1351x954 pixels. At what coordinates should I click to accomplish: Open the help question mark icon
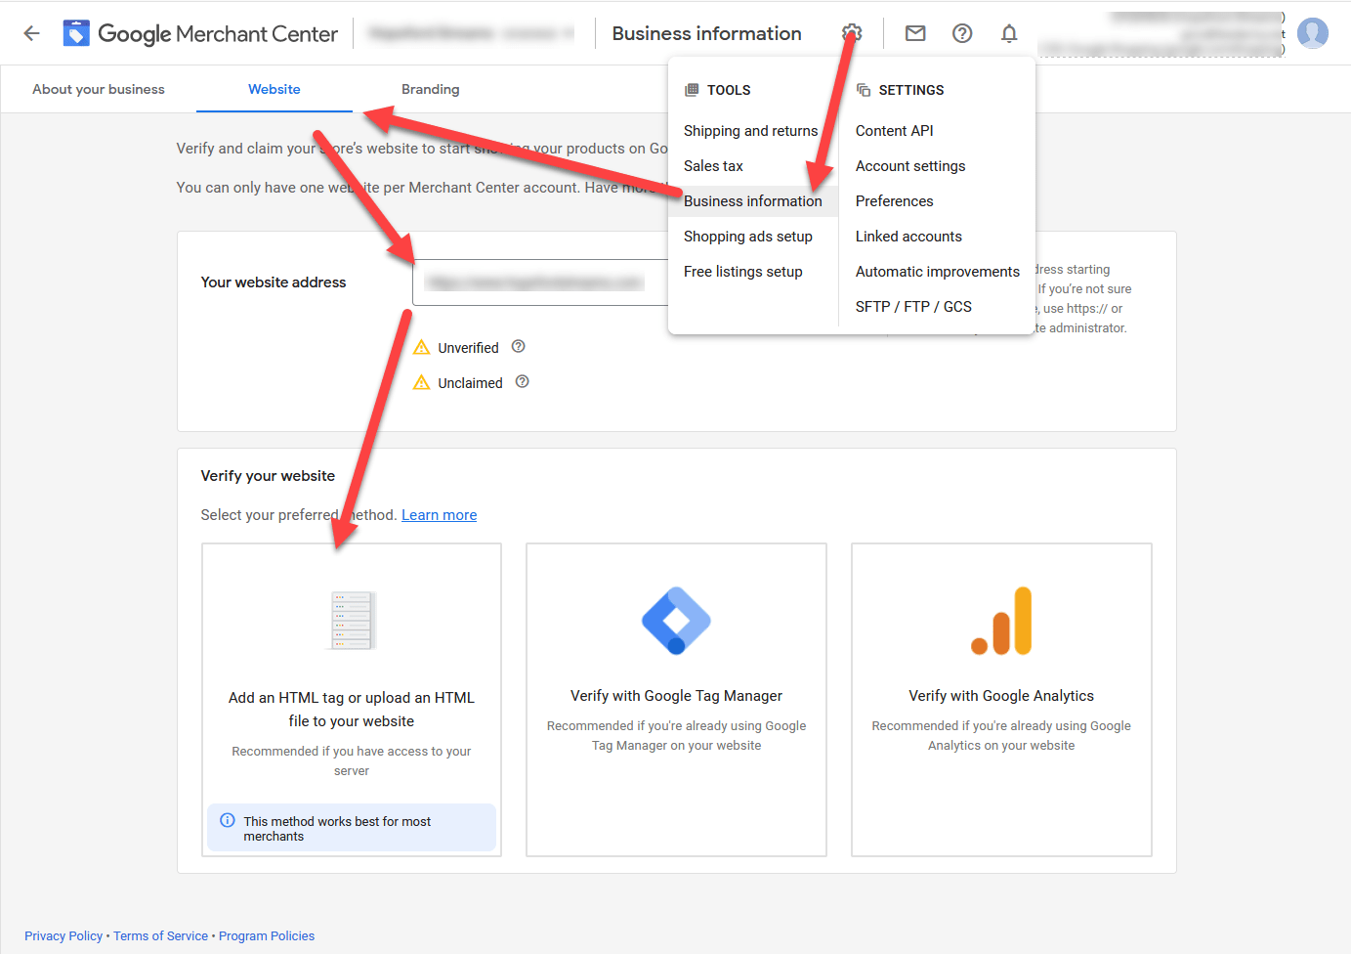pyautogui.click(x=962, y=32)
